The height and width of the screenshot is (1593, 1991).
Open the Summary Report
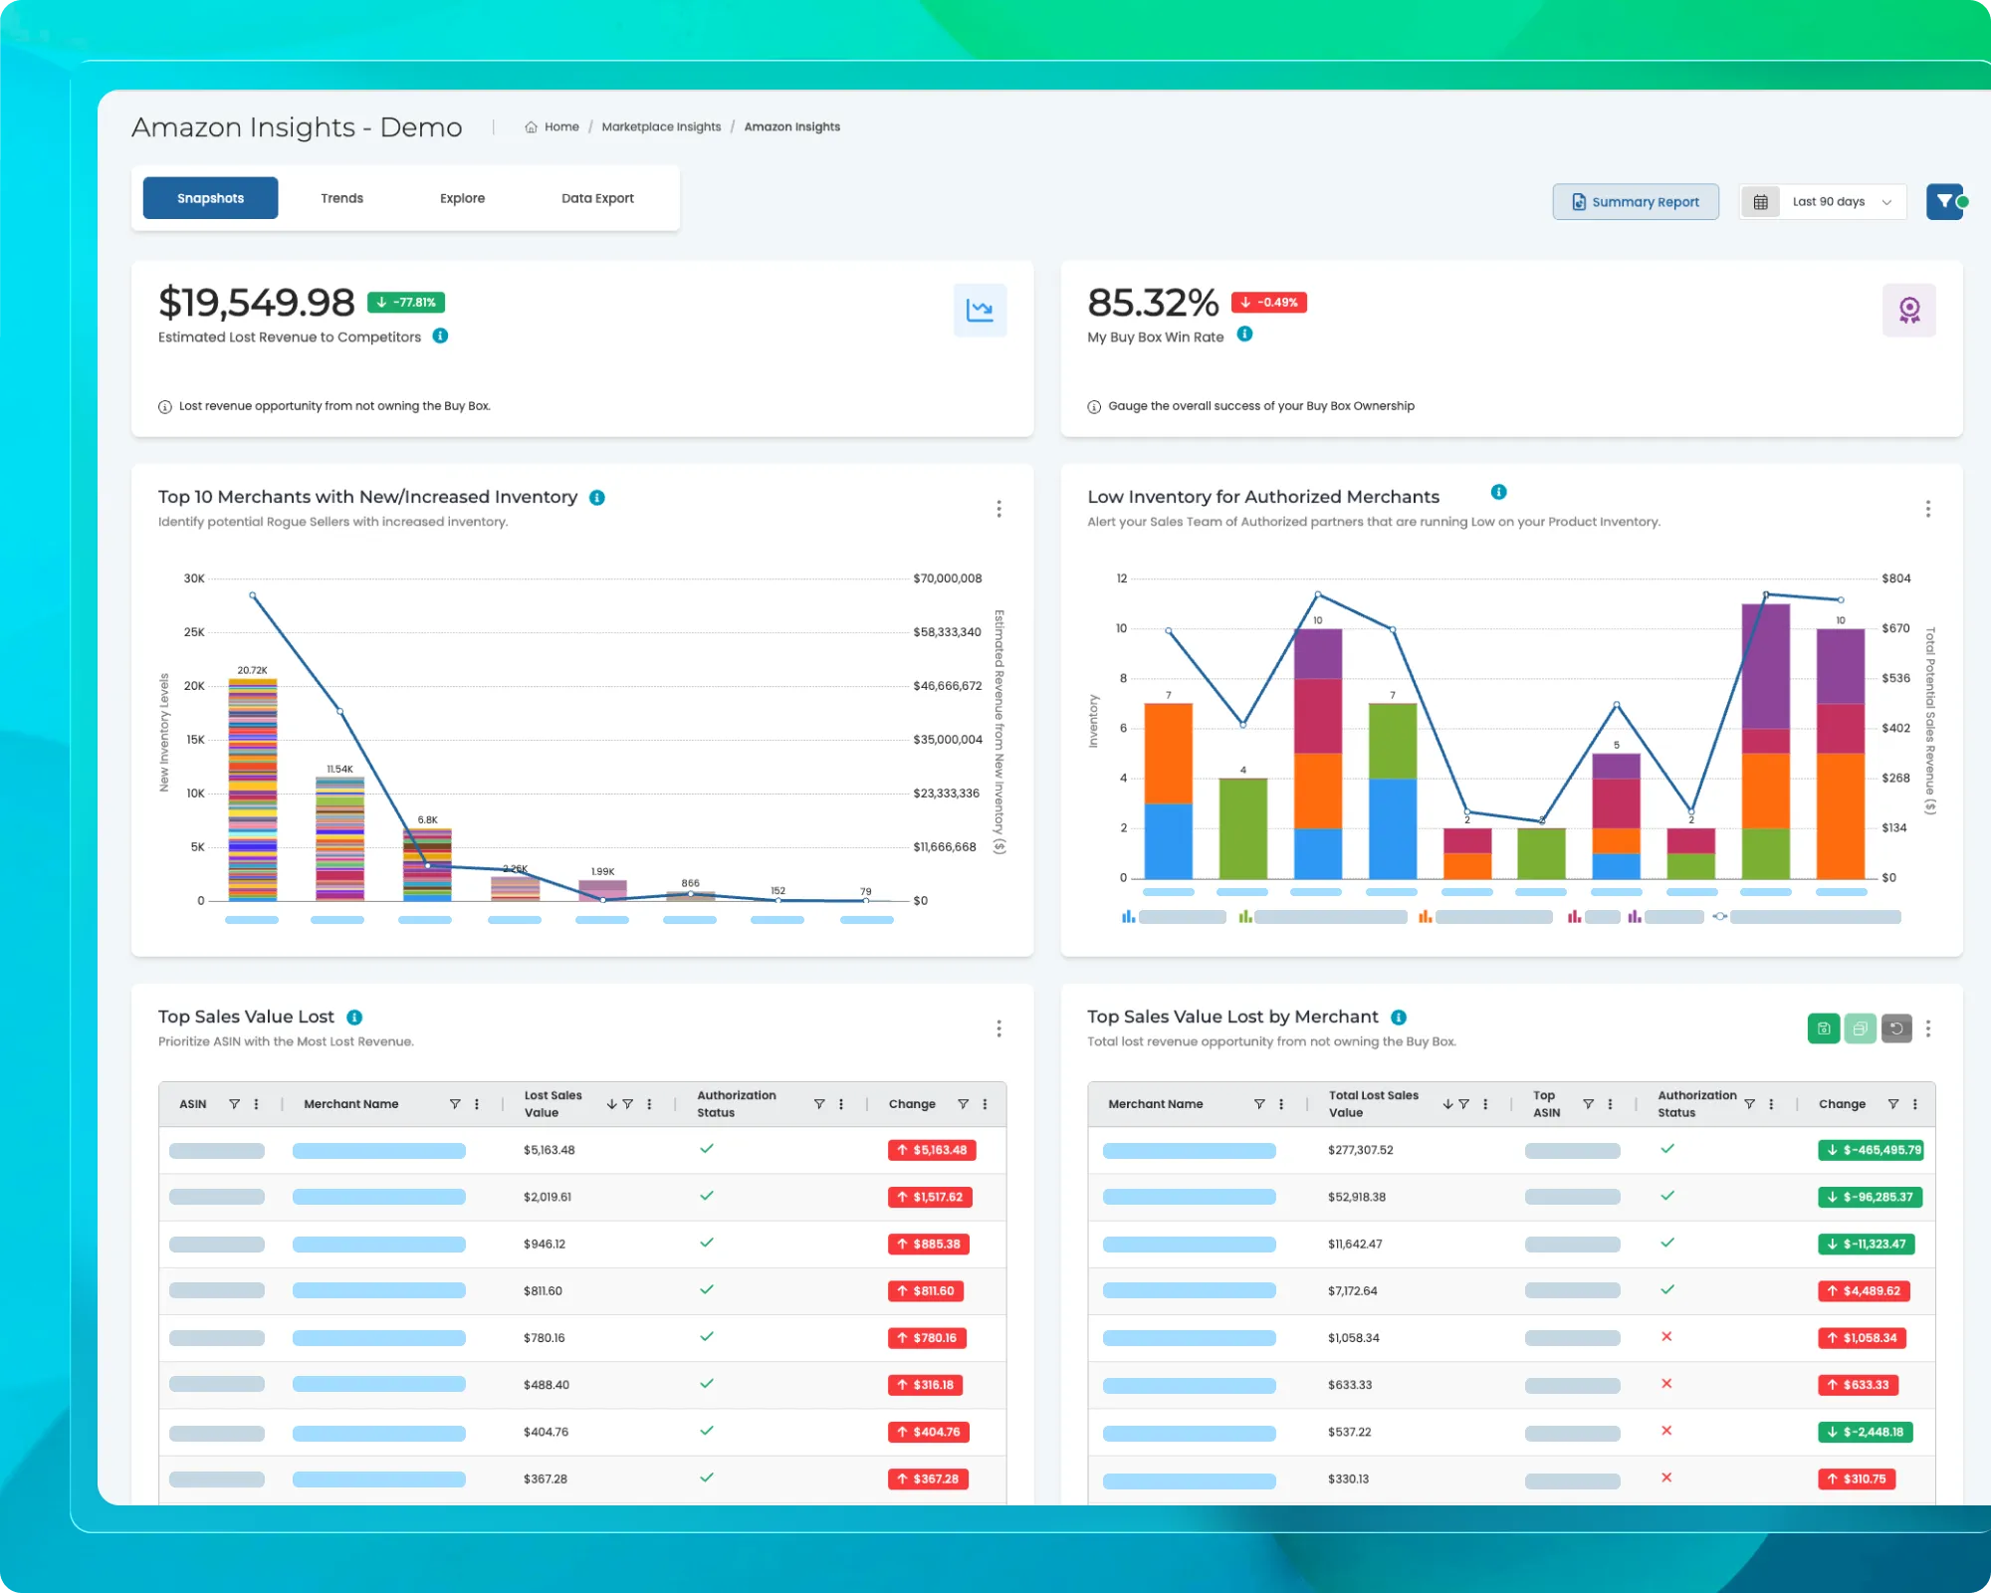1636,201
